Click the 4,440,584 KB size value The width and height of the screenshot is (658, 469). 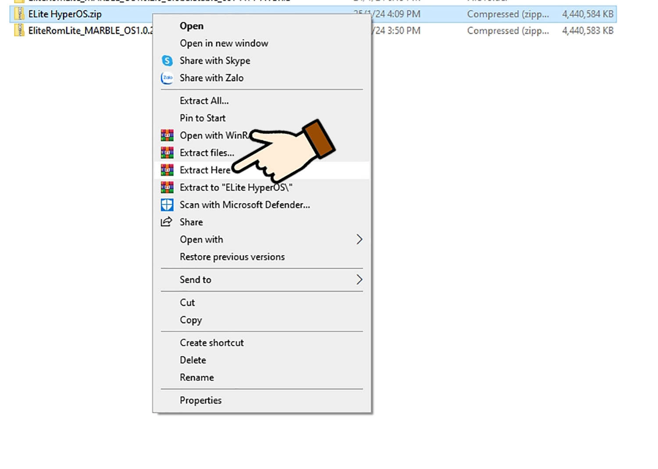(588, 14)
